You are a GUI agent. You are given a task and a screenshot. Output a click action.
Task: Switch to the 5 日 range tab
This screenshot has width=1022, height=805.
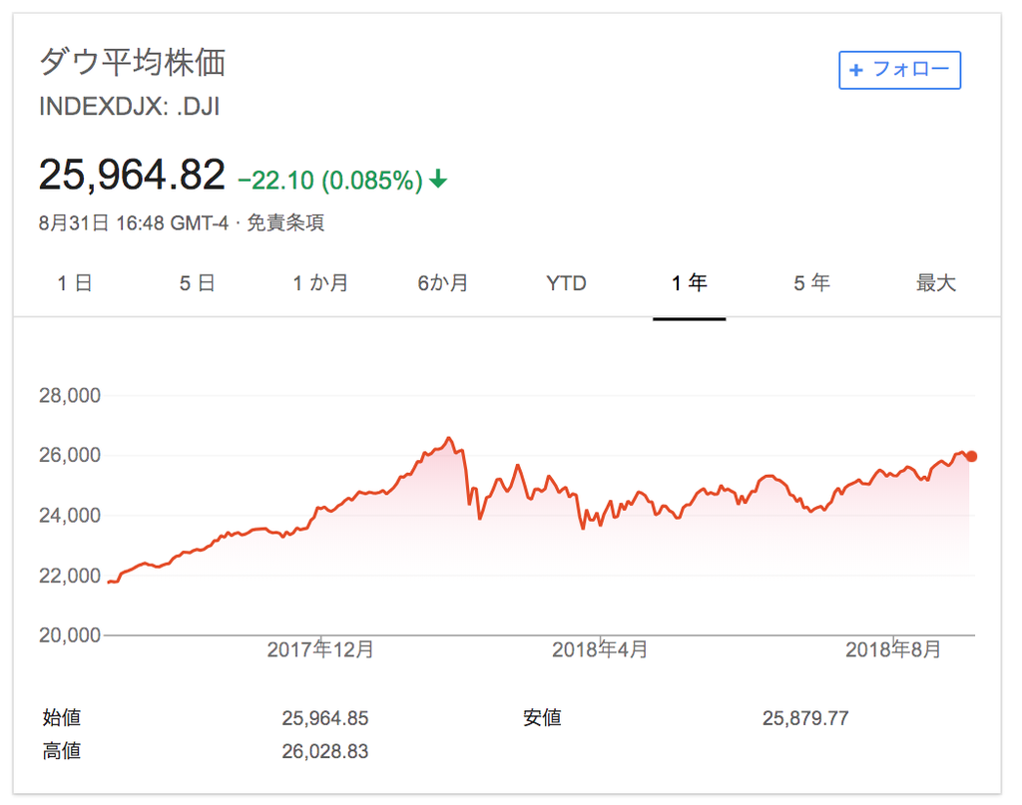pos(198,283)
